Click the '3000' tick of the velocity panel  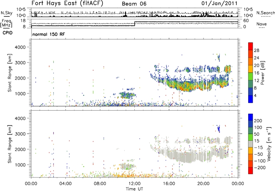click(20, 134)
